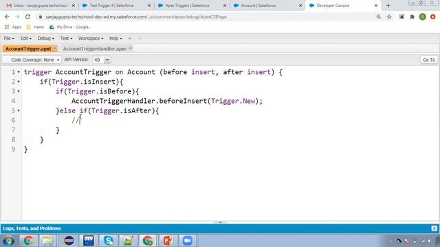Switch to Test Trigger 4 browser tab
This screenshot has height=247, width=440.
point(111,5)
